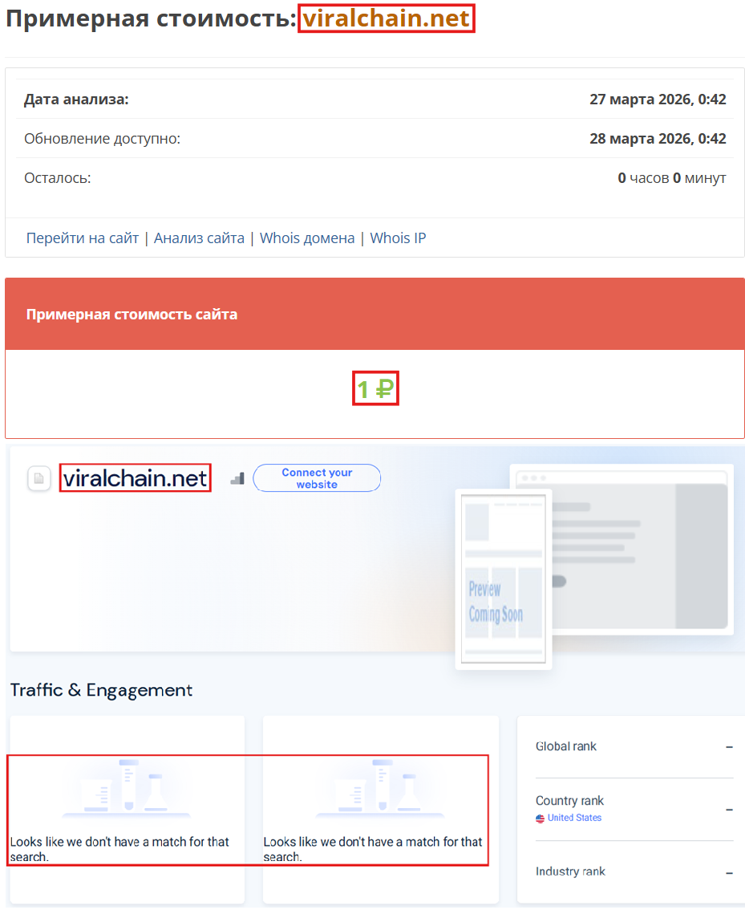Open the Whois IP link

[398, 238]
